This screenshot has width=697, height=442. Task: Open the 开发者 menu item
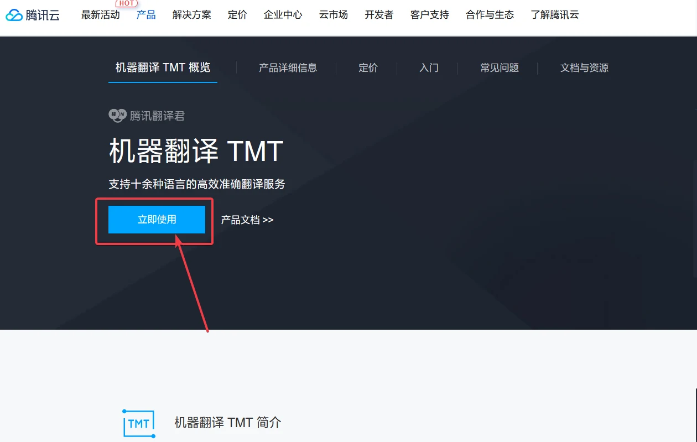point(379,15)
